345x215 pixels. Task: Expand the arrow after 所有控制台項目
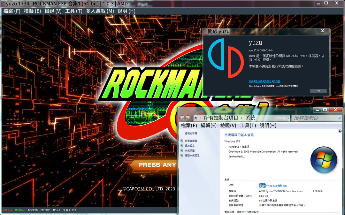coord(242,118)
